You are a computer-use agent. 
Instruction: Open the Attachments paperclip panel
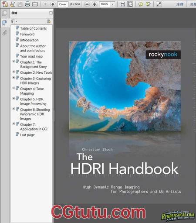[x=5, y=33]
